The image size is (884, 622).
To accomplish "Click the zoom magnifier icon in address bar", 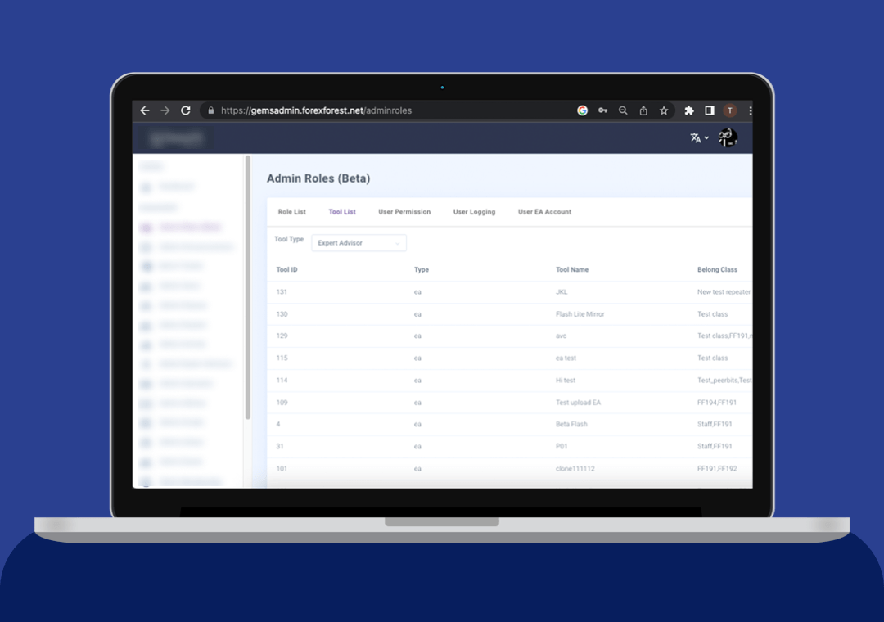I will (623, 110).
